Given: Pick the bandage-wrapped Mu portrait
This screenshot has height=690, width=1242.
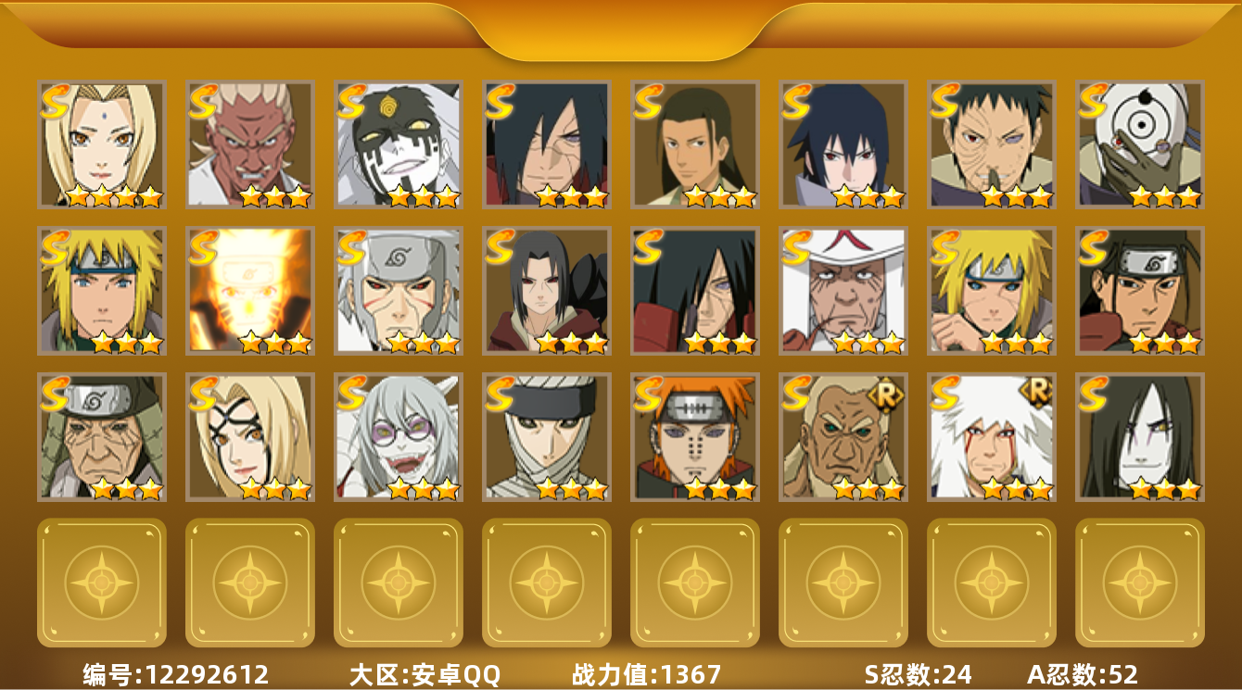Looking at the screenshot, I should tap(546, 436).
